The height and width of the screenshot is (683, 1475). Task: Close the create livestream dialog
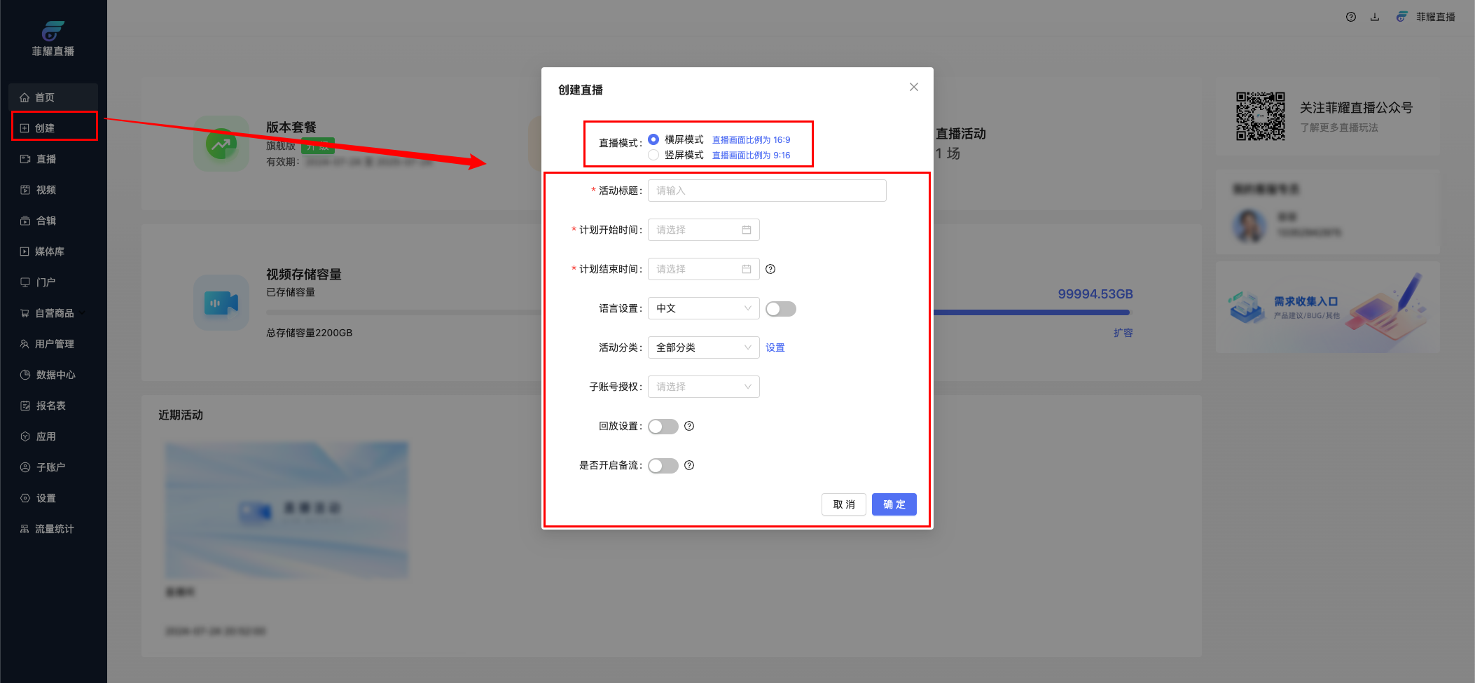click(x=913, y=87)
